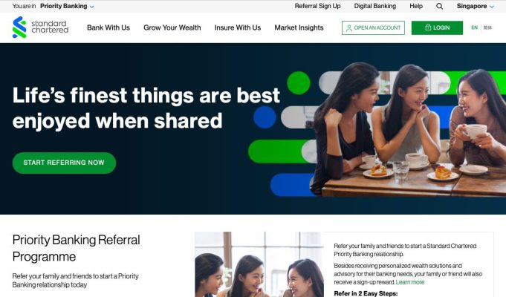Open the Market Insights menu
Image resolution: width=506 pixels, height=297 pixels.
pyautogui.click(x=299, y=27)
